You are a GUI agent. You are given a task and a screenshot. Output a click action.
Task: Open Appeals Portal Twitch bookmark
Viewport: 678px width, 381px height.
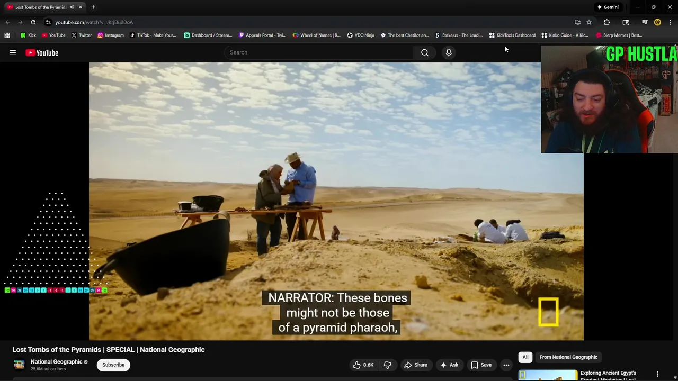[262, 35]
